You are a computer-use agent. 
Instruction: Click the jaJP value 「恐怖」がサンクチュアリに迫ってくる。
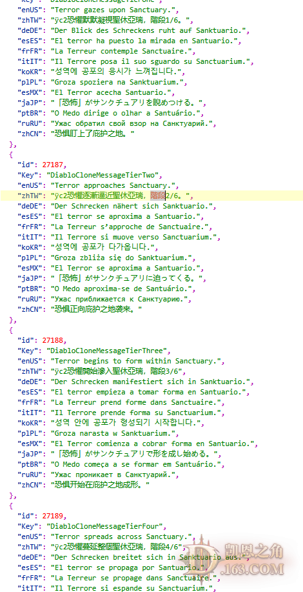(x=128, y=278)
